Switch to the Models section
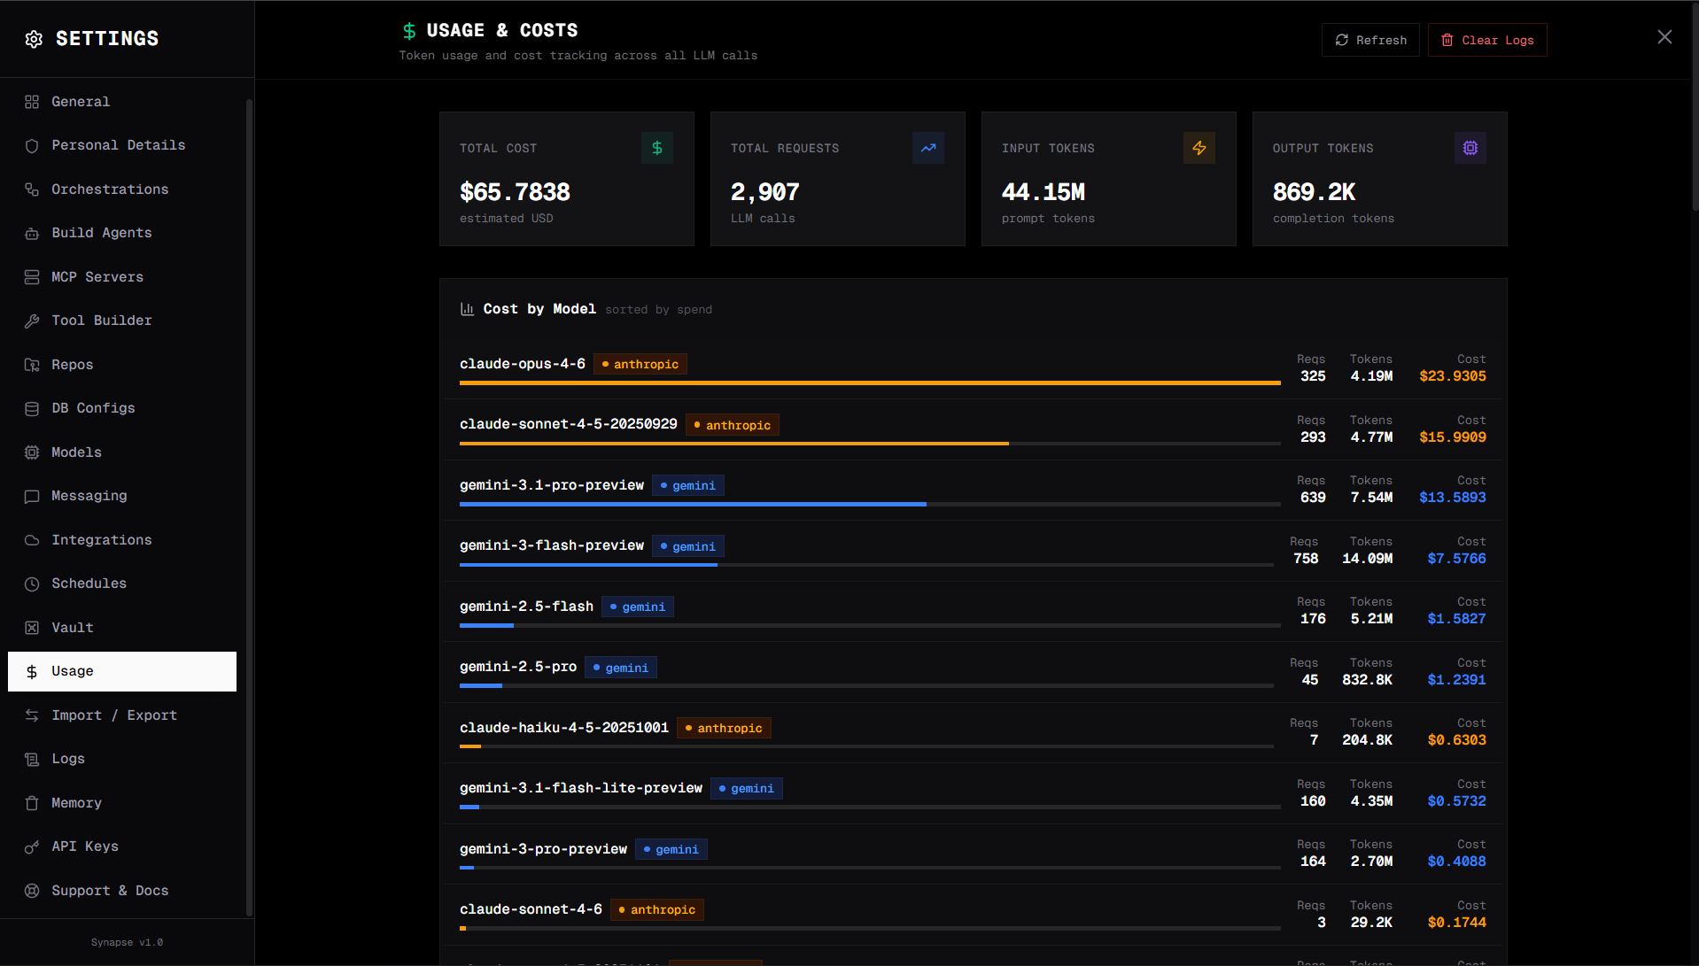Viewport: 1699px width, 966px height. pos(122,452)
